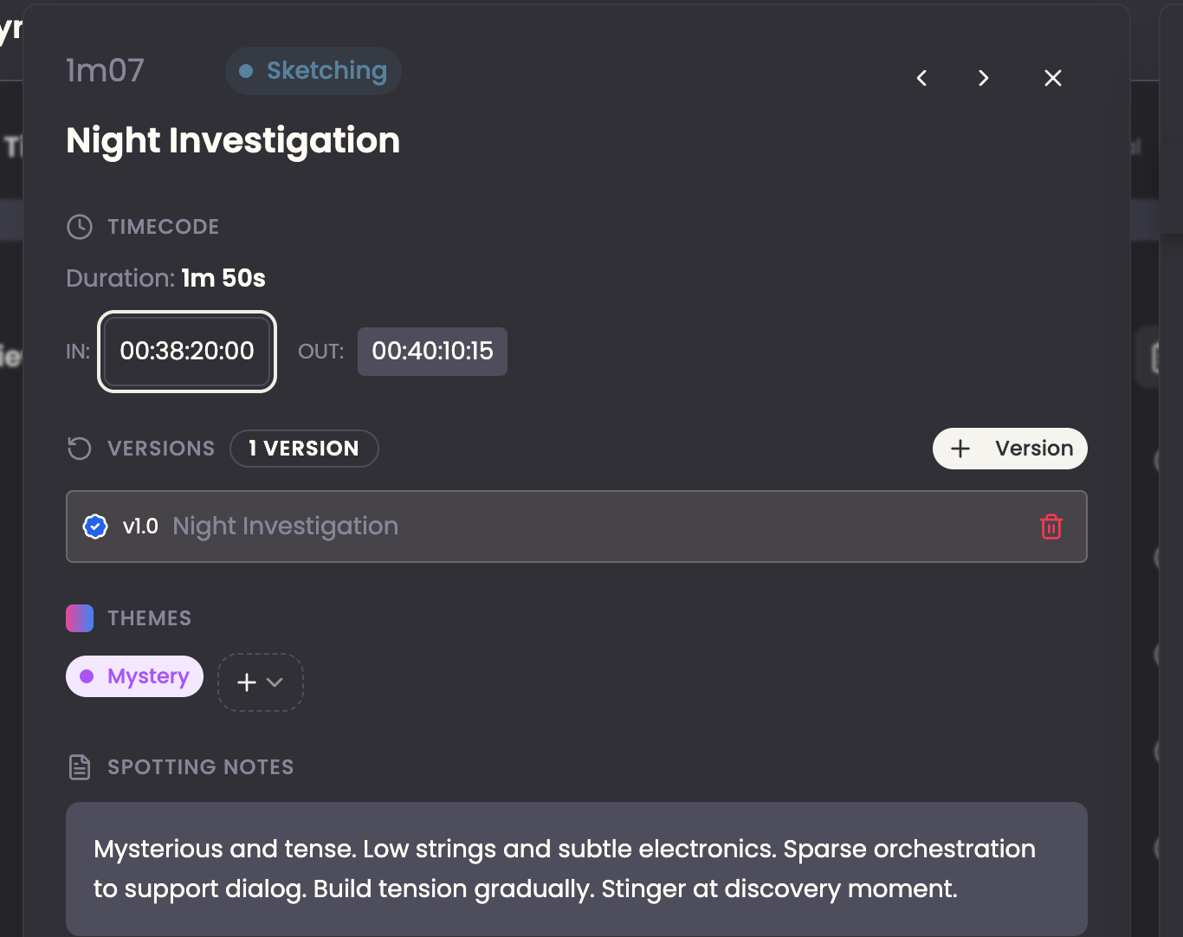Click the v1.0 Night Investigation version row
This screenshot has width=1183, height=937.
tap(577, 527)
